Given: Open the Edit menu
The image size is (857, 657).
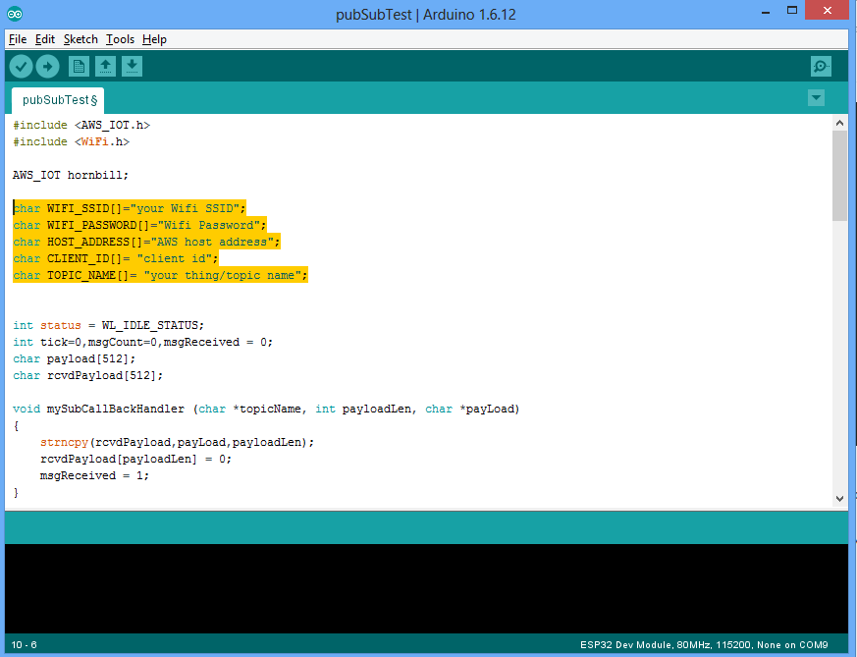Looking at the screenshot, I should (x=45, y=39).
